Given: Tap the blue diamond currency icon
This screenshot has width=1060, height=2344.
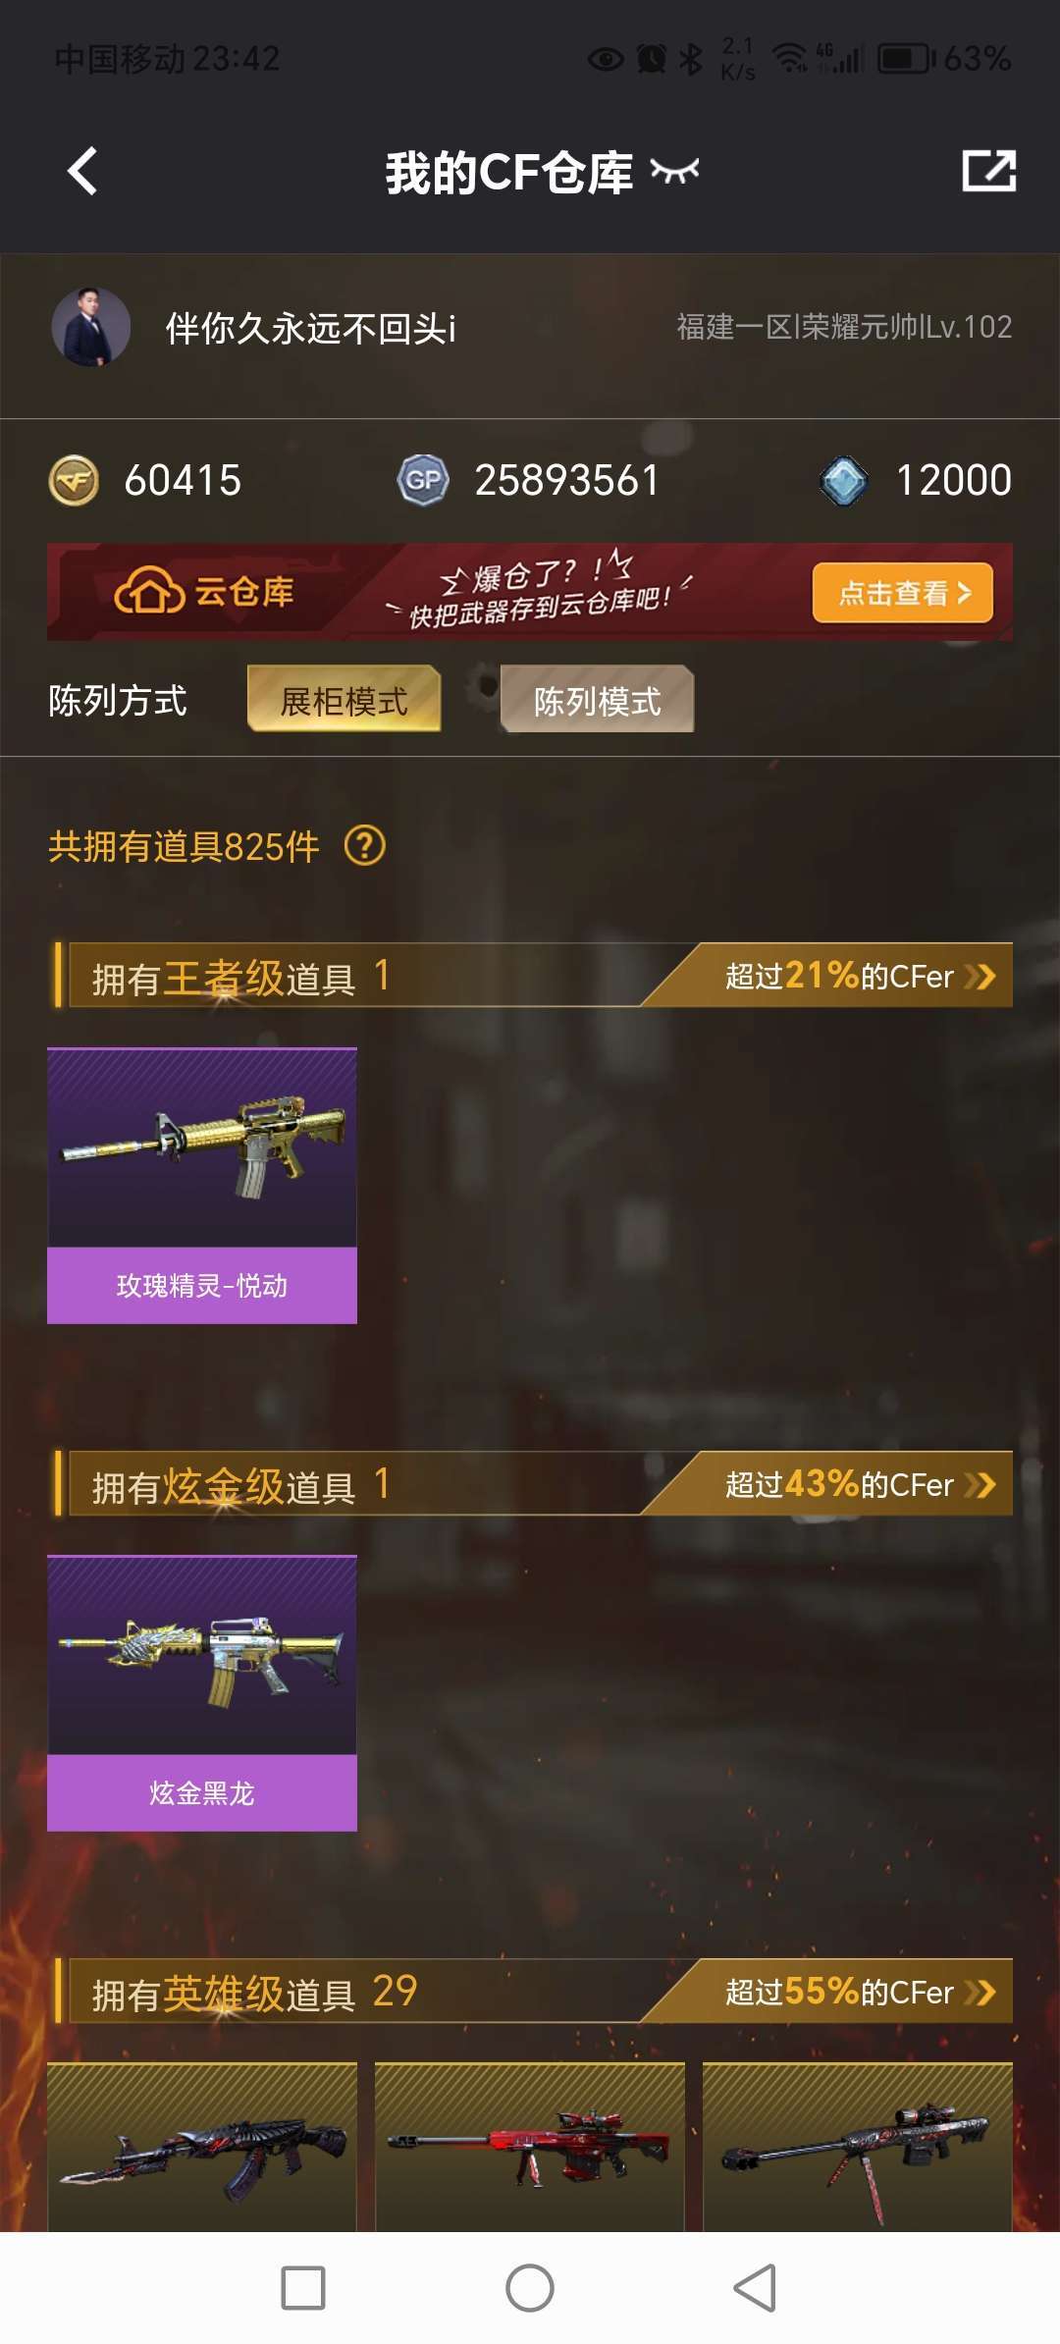Looking at the screenshot, I should pyautogui.click(x=844, y=481).
